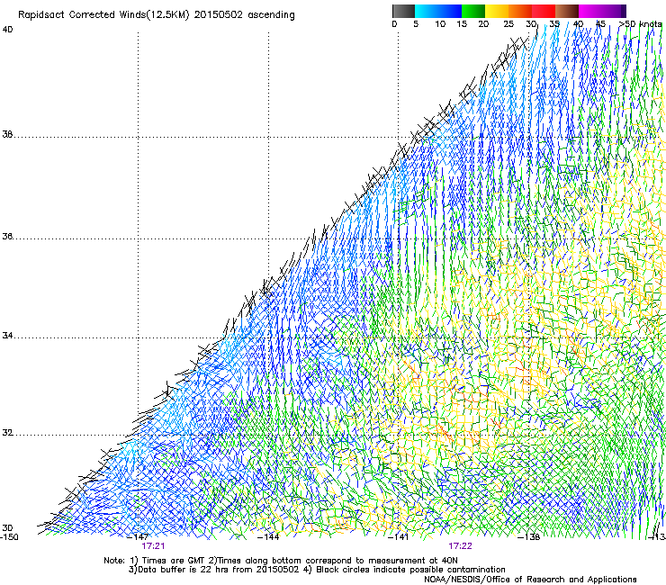Click the red 30-35 knots legend swatch
Viewport: 666px width, 585px height.
[x=544, y=11]
